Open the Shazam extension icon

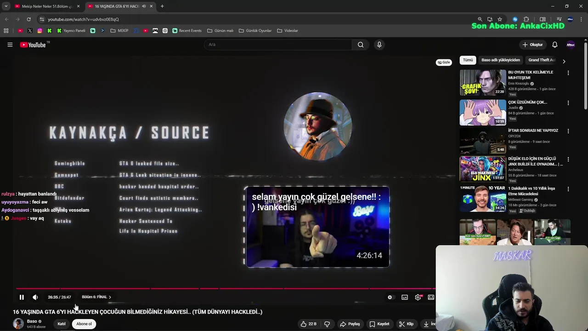[x=515, y=19]
